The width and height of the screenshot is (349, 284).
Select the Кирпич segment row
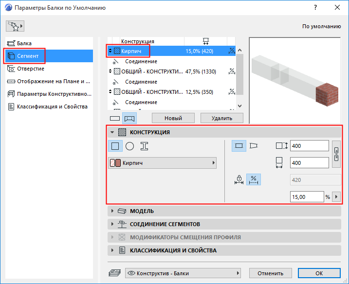pos(171,51)
